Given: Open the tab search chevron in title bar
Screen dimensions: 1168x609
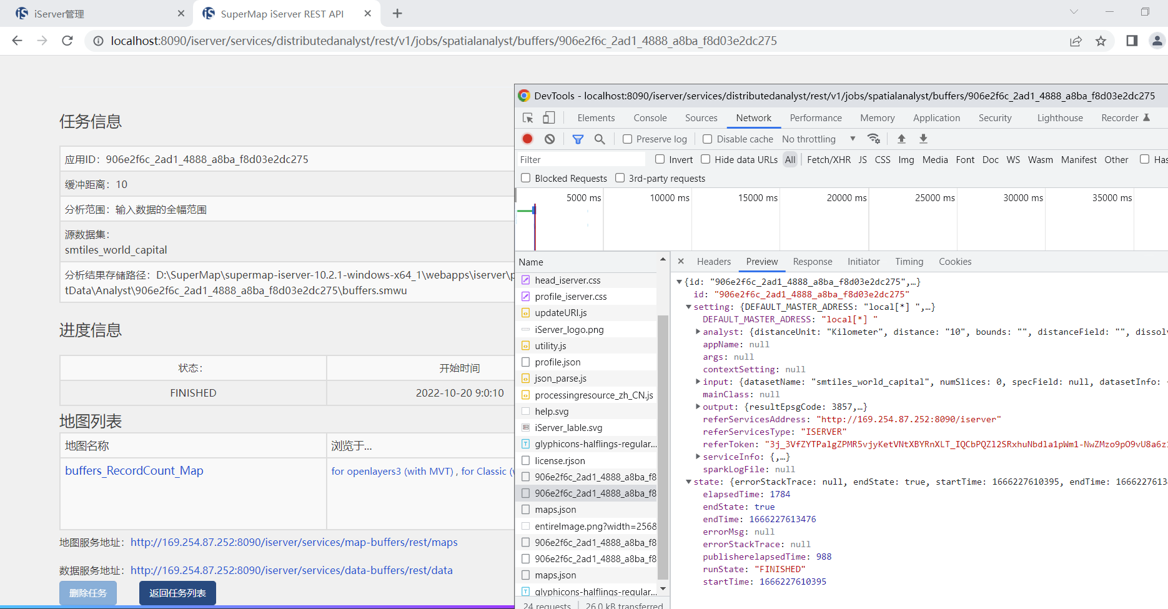Looking at the screenshot, I should (1074, 12).
